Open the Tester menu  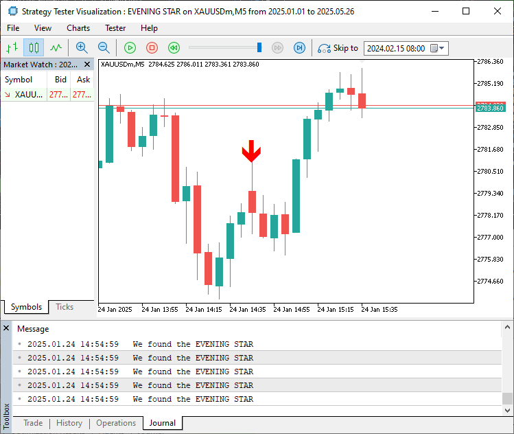coord(115,28)
